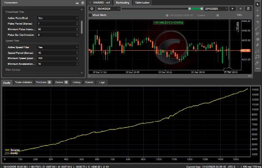This screenshot has width=262, height=168.
Task: Open the Events tab
Action: click(x=89, y=83)
